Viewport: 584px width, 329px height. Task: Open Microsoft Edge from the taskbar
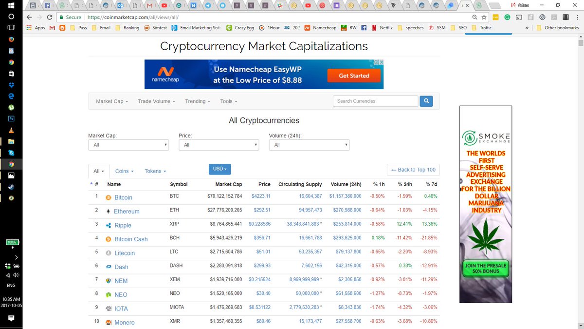[x=11, y=97]
